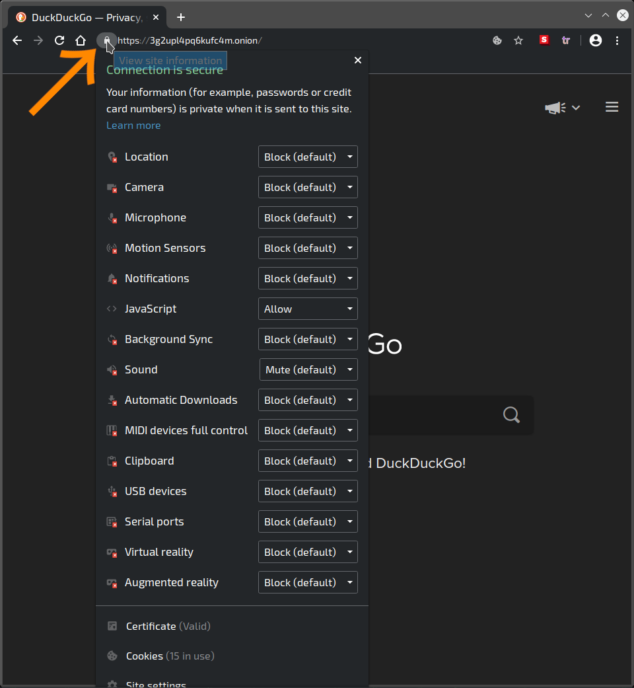Click the address bar URL
The width and height of the screenshot is (634, 688).
coord(190,40)
